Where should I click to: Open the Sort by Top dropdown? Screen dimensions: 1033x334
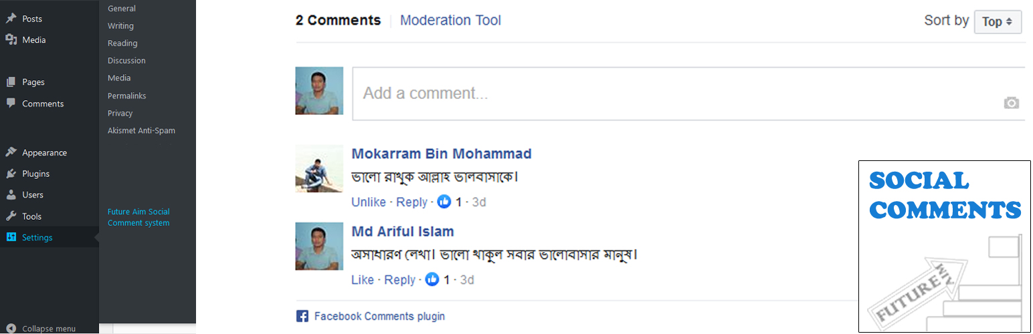[x=998, y=21]
